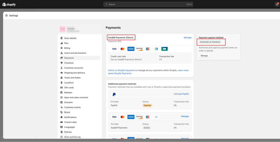Click the Store activity log icon
Screen dimensions: 280x142
(x=62, y=137)
